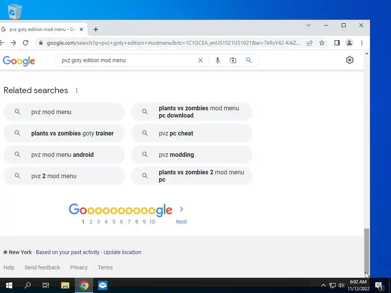Expand the tab search chevron
The height and width of the screenshot is (293, 391).
tap(309, 25)
